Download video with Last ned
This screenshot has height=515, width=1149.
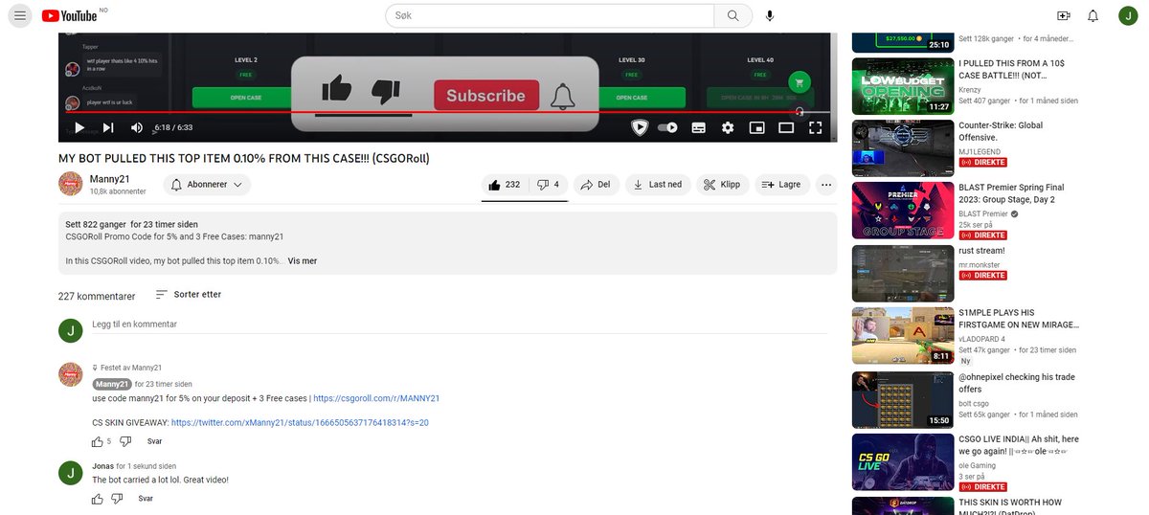pos(658,185)
